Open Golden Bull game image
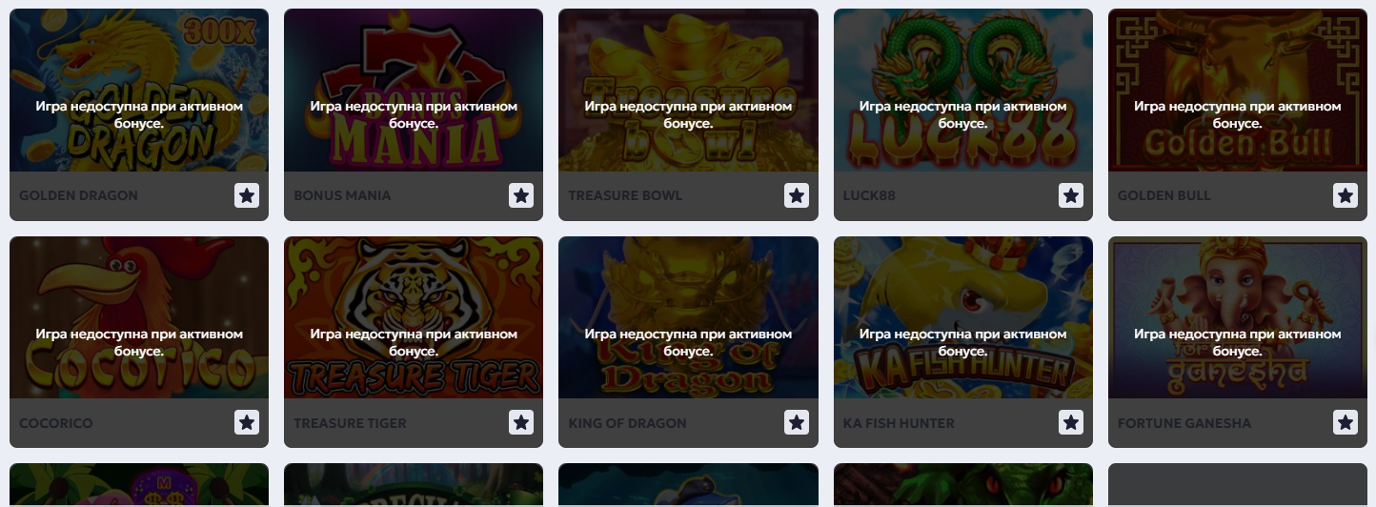The width and height of the screenshot is (1376, 507). pyautogui.click(x=1238, y=91)
